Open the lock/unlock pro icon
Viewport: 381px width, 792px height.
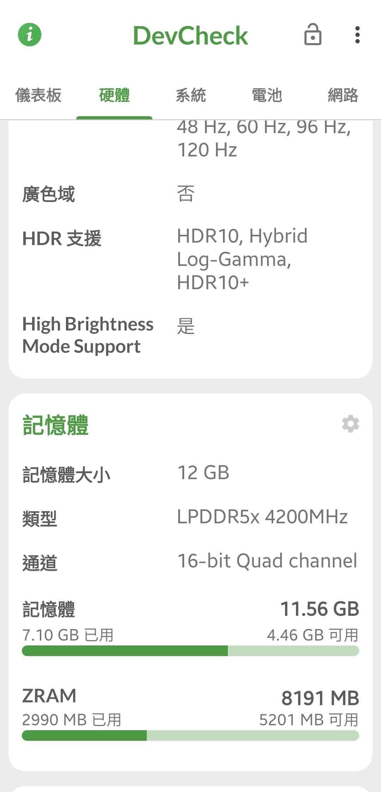(313, 35)
